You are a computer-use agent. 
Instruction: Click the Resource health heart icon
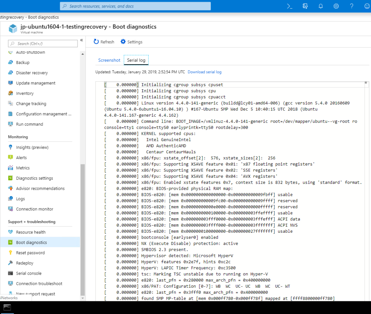point(11,232)
